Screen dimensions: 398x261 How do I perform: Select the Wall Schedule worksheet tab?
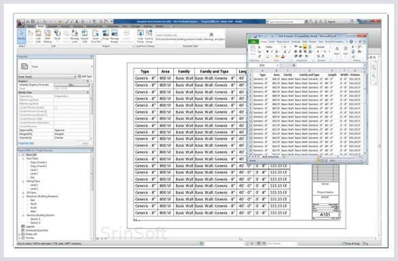[270, 157]
